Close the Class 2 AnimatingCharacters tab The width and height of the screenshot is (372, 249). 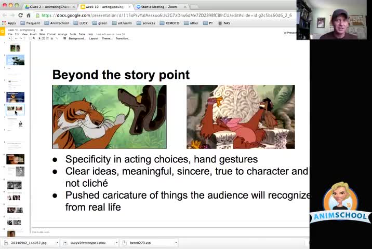point(74,7)
